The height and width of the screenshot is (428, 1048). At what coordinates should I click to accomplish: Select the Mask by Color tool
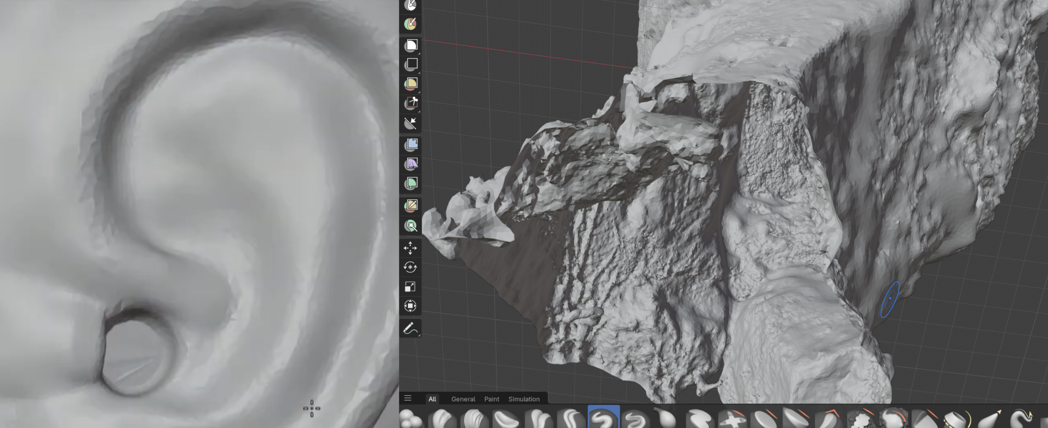click(411, 225)
